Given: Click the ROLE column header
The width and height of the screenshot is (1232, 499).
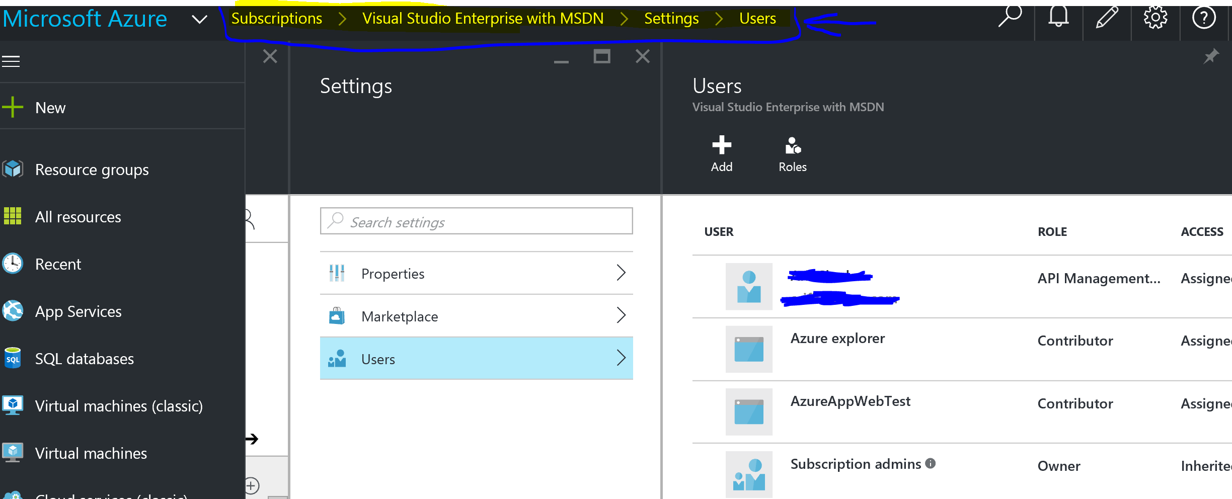Looking at the screenshot, I should (x=1052, y=232).
